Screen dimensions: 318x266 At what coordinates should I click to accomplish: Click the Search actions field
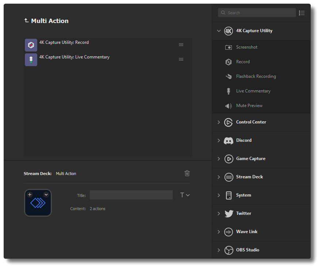(257, 12)
